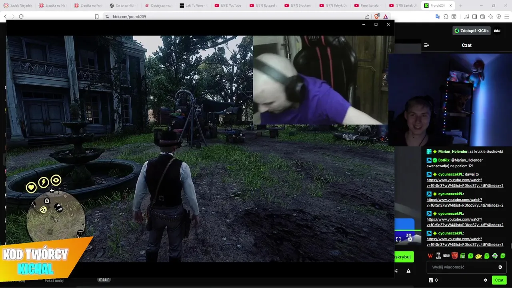
Task: Click the streamer webcam thumbnail in chat panel
Action: click(x=450, y=100)
